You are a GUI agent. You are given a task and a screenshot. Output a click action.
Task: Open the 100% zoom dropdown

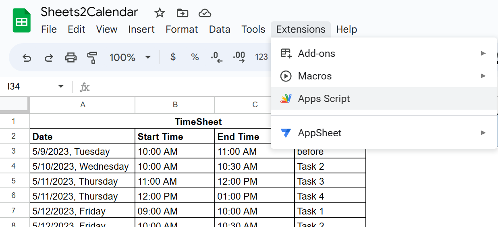click(130, 57)
